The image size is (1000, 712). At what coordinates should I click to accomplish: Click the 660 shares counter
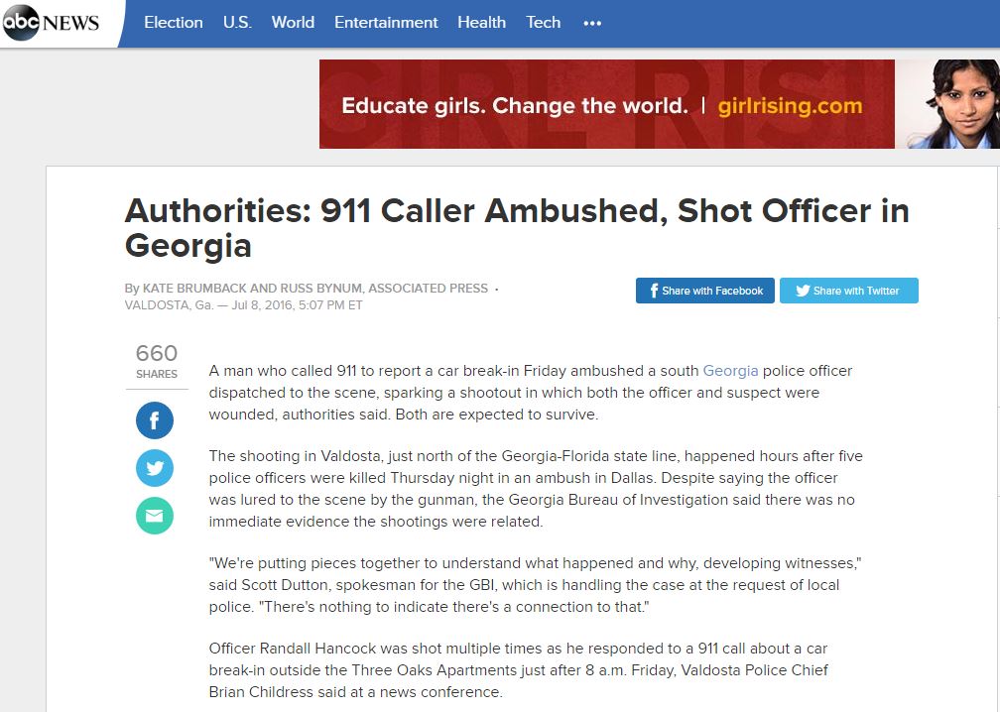tap(157, 361)
